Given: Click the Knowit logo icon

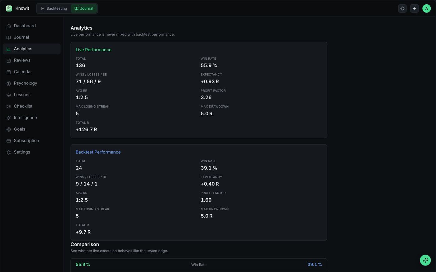Looking at the screenshot, I should click(x=9, y=8).
